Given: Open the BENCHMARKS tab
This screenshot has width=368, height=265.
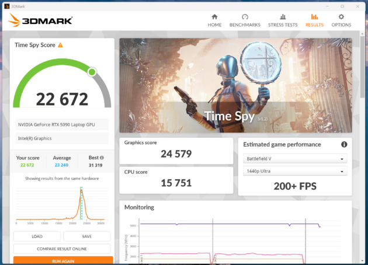Looking at the screenshot, I should [x=245, y=20].
